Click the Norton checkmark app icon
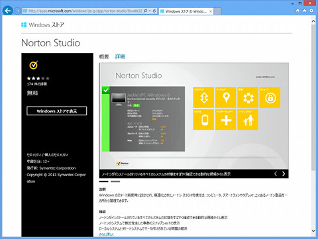Image resolution: width=318 pixels, height=239 pixels. (x=34, y=65)
